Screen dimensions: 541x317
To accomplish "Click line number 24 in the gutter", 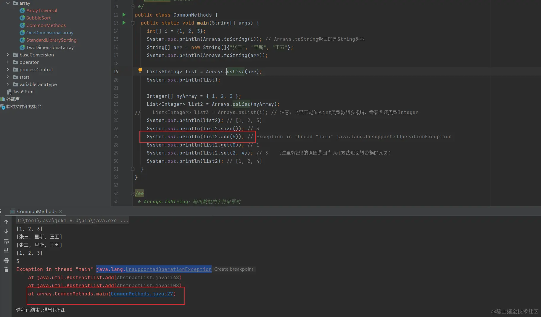I will (116, 113).
